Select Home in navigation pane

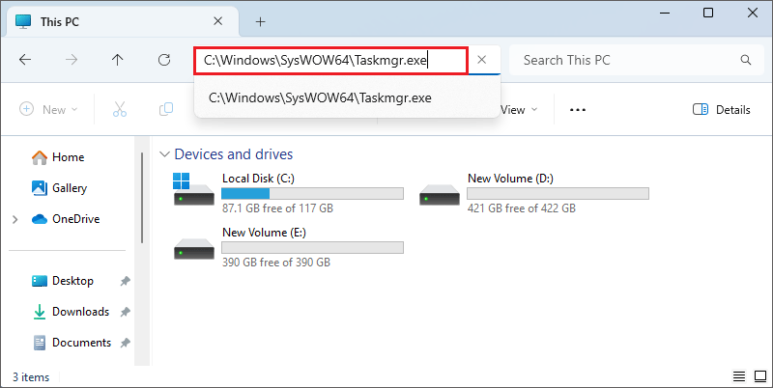[x=58, y=157]
